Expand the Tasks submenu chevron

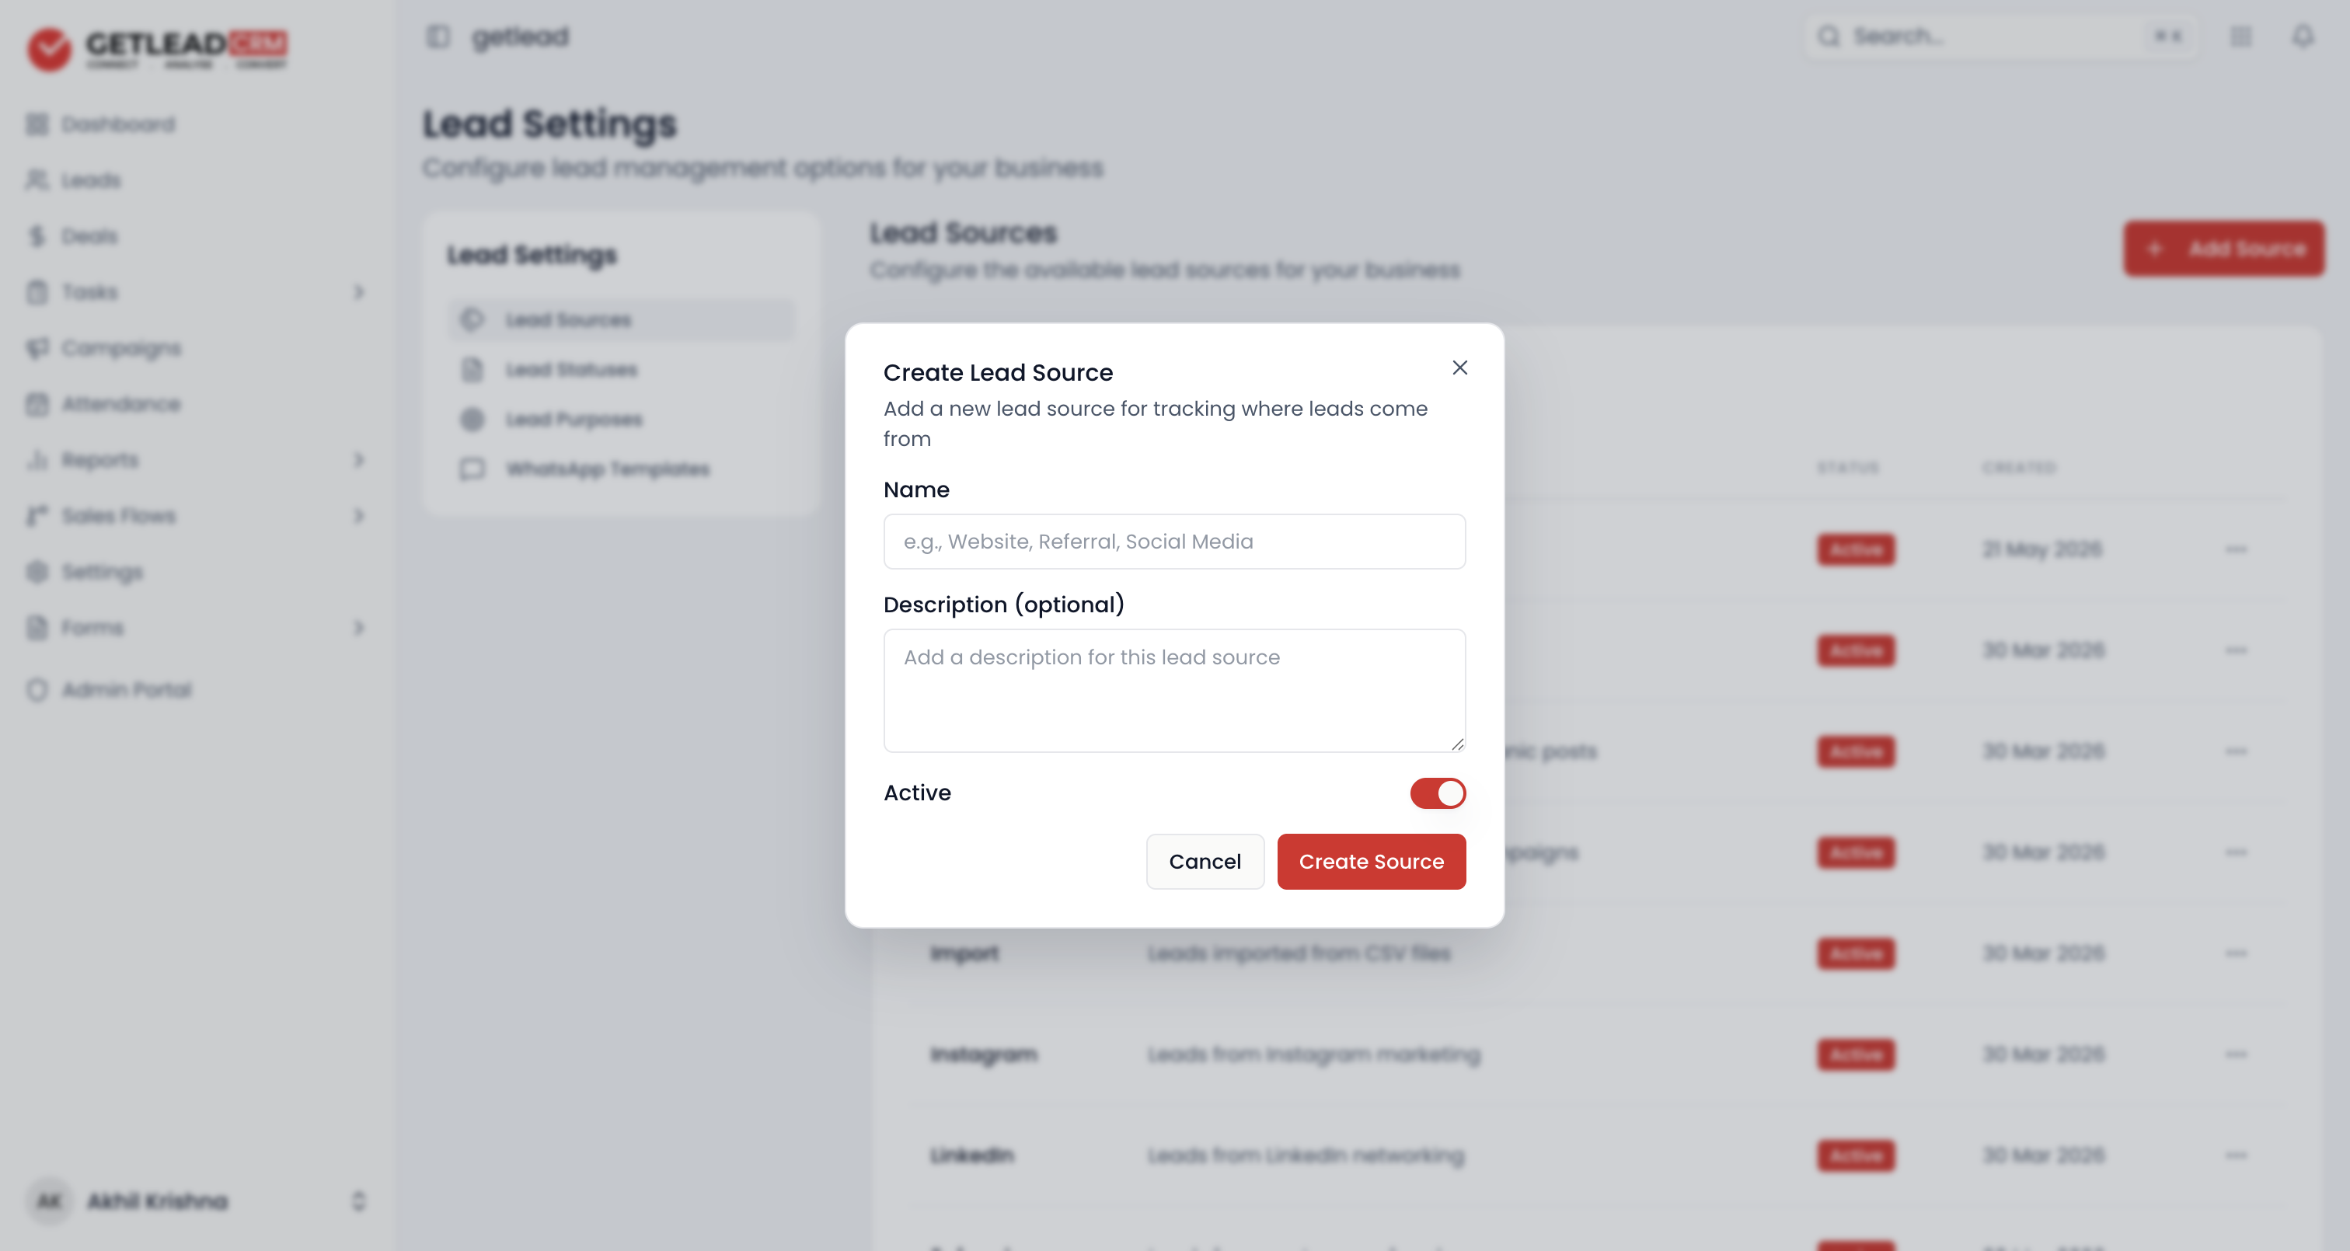point(358,292)
